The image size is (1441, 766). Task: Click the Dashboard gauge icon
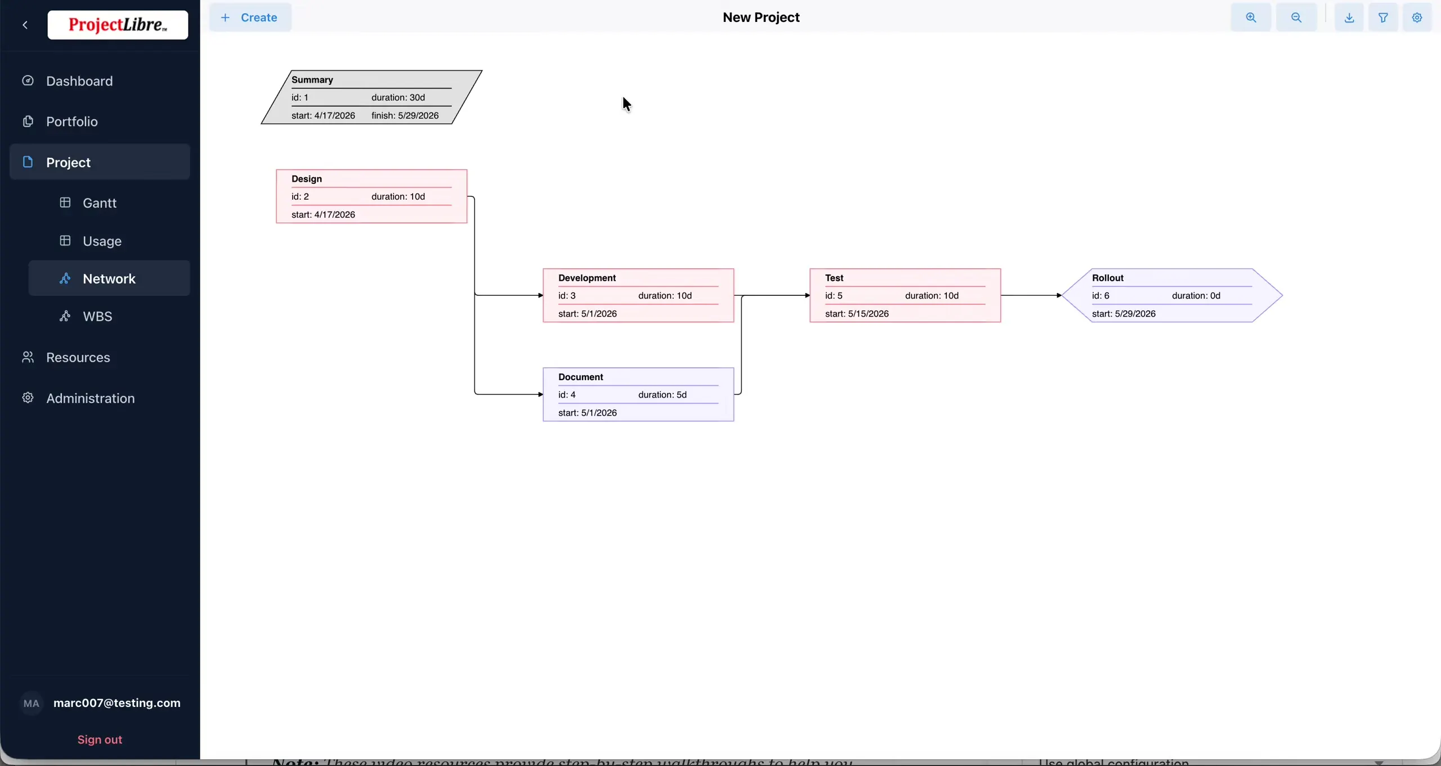28,80
